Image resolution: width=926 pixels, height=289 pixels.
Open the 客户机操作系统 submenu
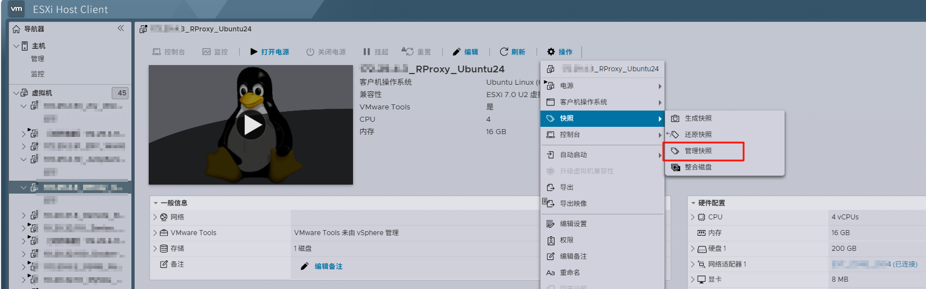click(602, 102)
